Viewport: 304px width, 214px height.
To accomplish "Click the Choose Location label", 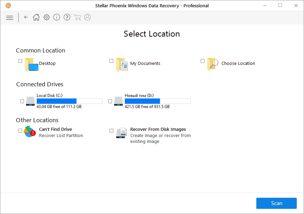I will 238,63.
